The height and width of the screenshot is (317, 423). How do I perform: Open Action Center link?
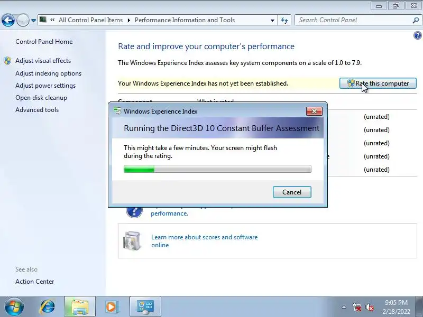35,282
